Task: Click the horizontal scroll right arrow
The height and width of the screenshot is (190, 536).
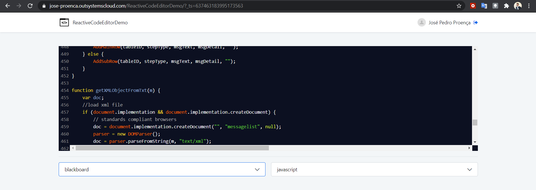Action: point(469,148)
